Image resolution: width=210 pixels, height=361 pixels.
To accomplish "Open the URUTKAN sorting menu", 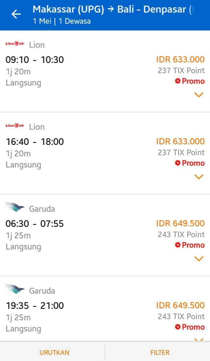I will click(x=54, y=352).
